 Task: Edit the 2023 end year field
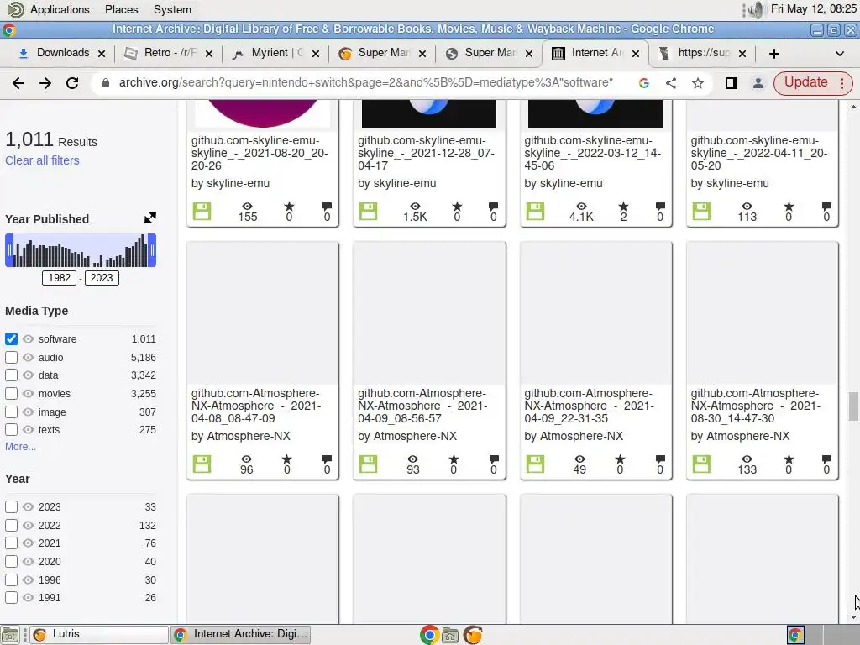tap(102, 277)
